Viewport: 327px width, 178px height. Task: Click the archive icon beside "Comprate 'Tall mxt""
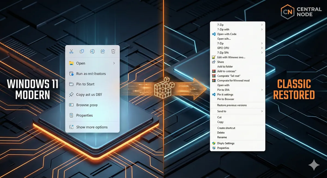click(214, 76)
